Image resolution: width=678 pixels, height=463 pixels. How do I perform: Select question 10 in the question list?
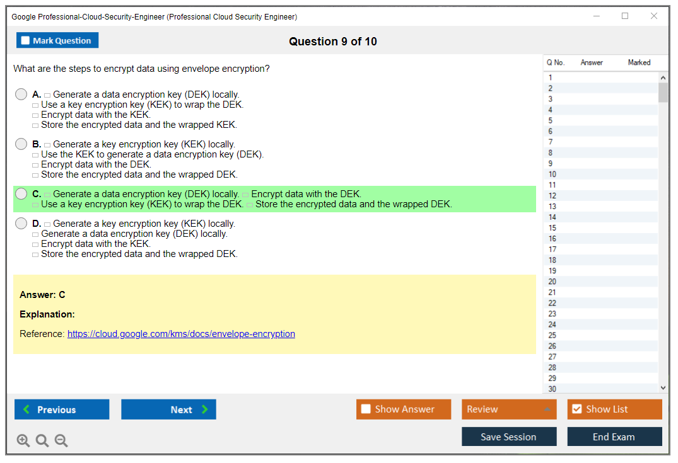[552, 174]
